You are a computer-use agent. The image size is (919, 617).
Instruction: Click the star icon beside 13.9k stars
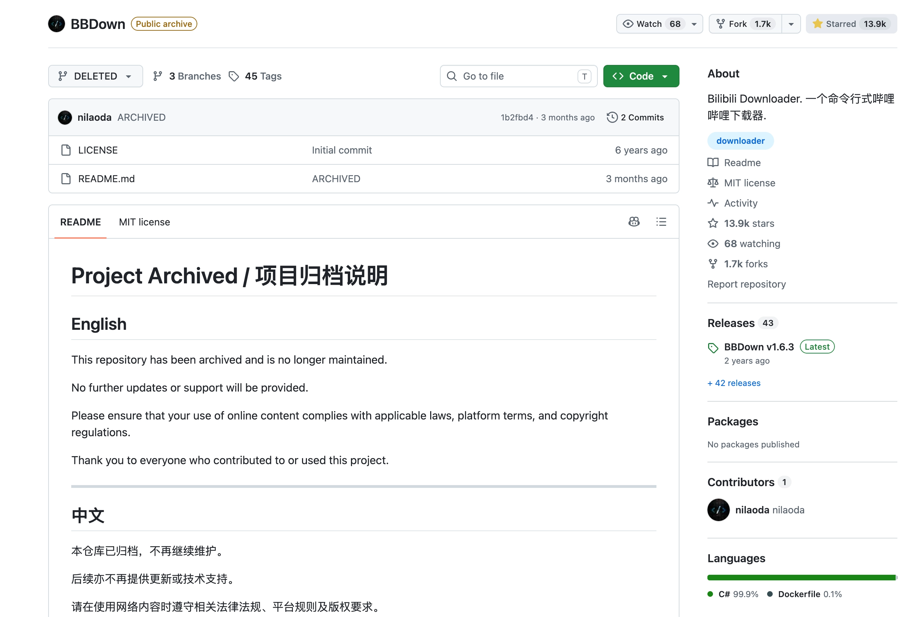(713, 223)
